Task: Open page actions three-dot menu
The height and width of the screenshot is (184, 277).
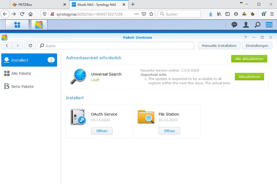Action: click(x=136, y=14)
